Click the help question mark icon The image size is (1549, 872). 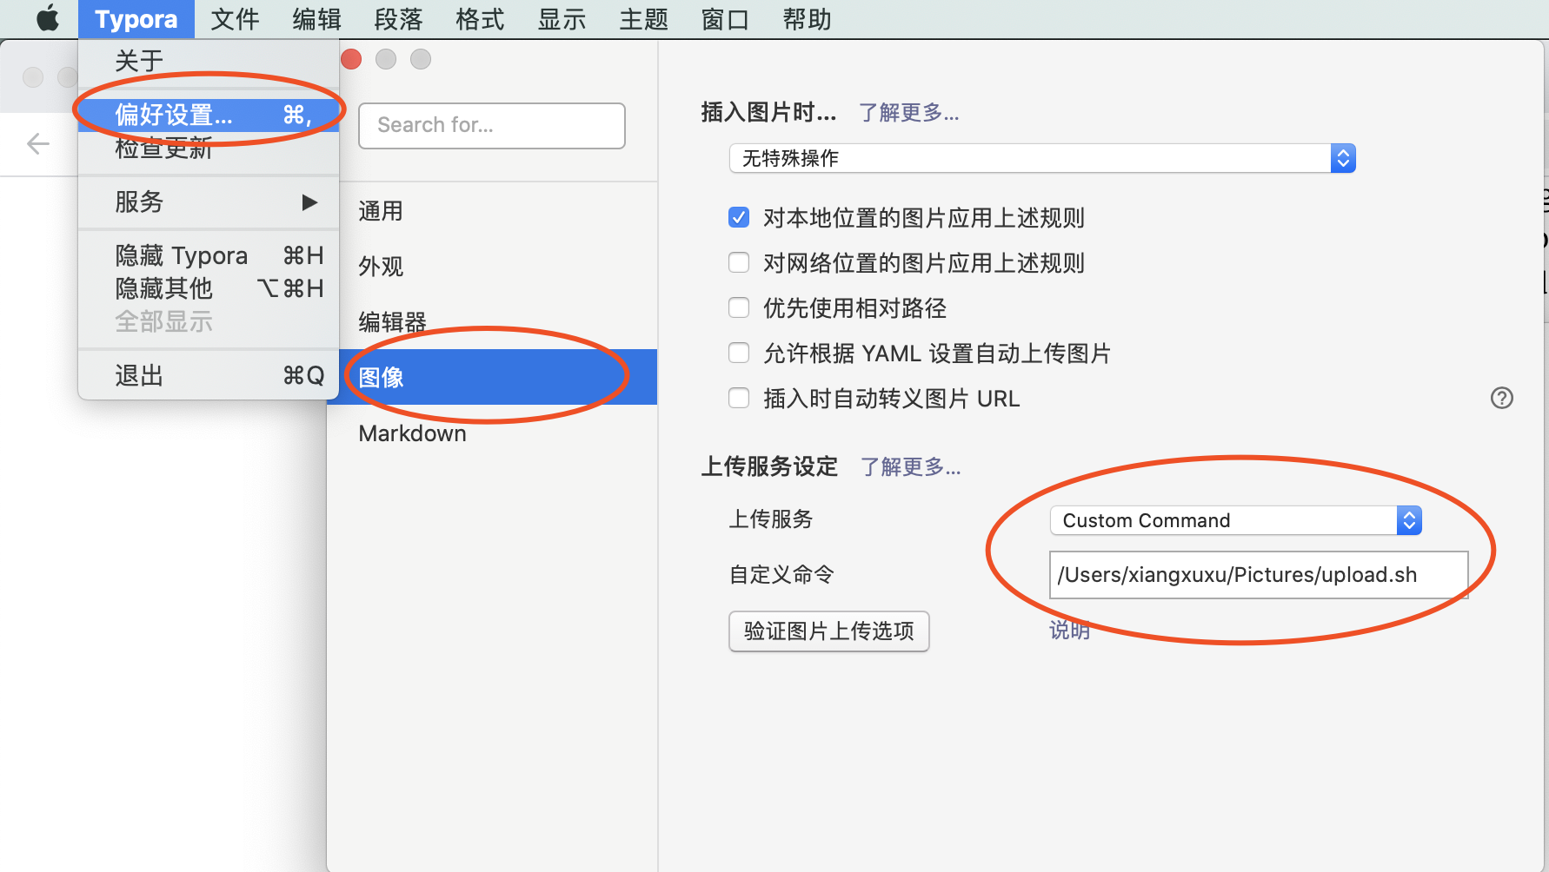click(x=1501, y=398)
